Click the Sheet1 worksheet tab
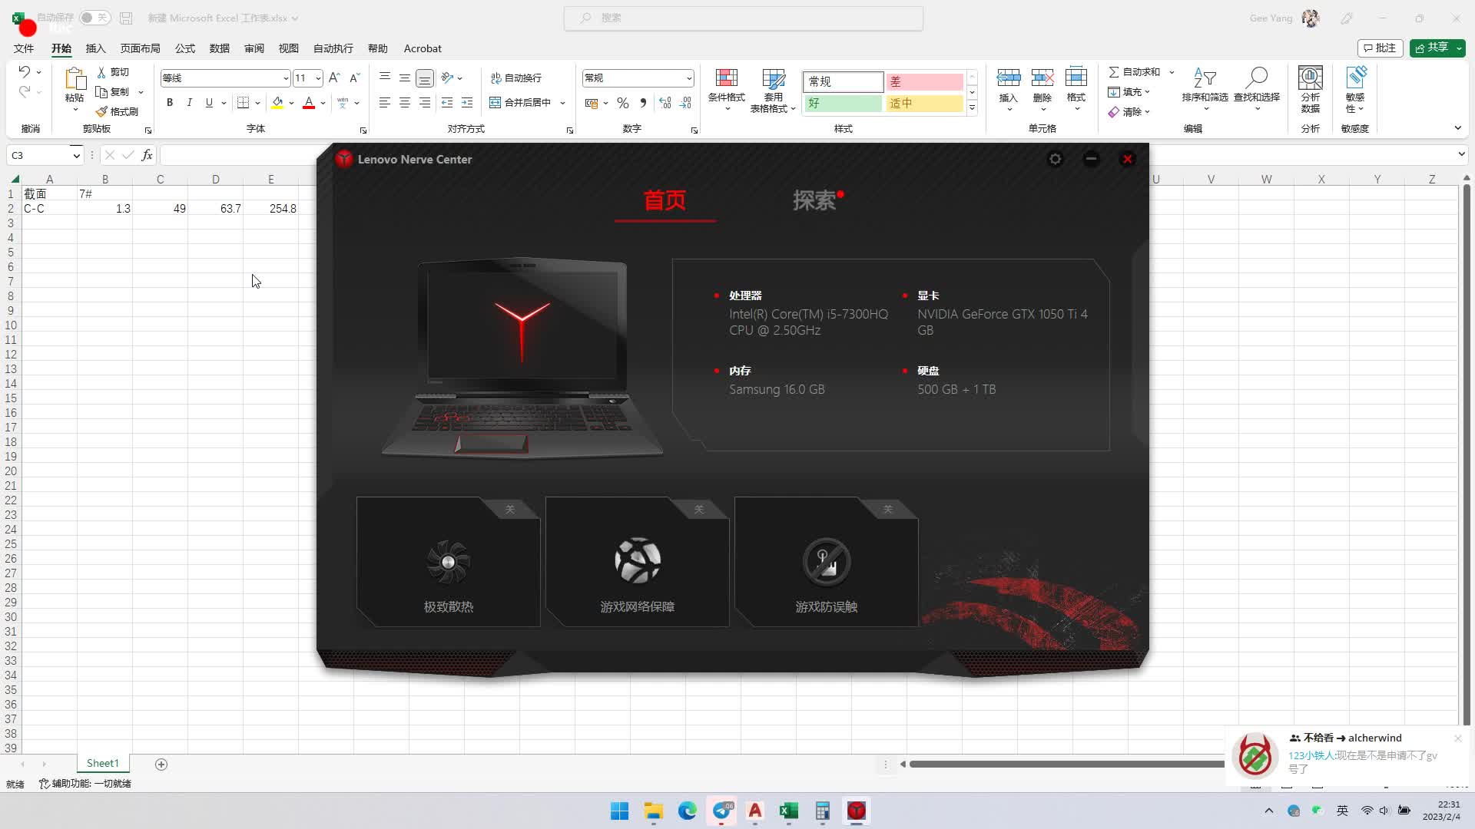This screenshot has width=1475, height=829. [x=103, y=764]
